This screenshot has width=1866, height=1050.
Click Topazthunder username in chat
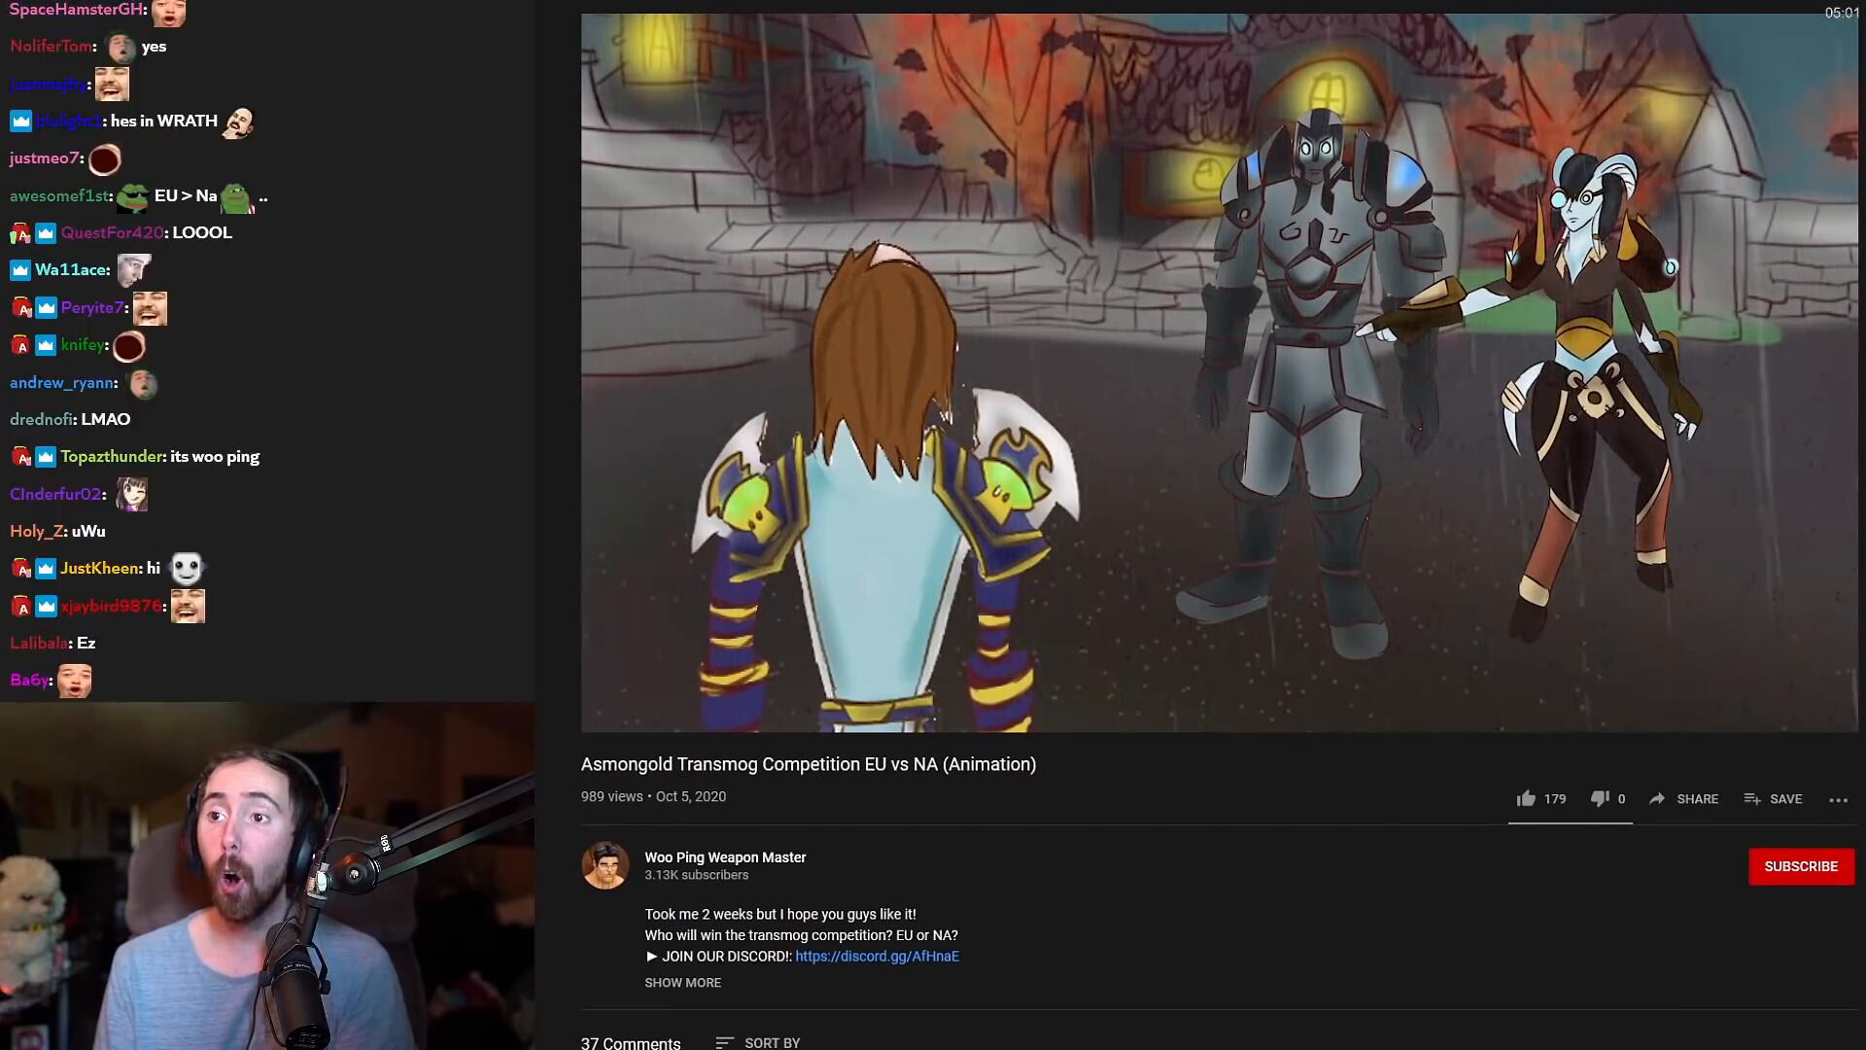[112, 456]
